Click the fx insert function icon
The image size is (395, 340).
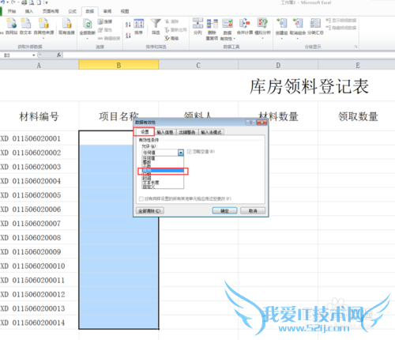pyautogui.click(x=58, y=55)
